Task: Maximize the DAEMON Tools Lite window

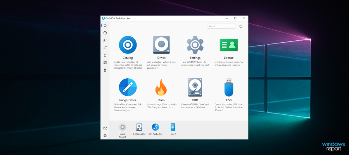Action: click(x=235, y=19)
